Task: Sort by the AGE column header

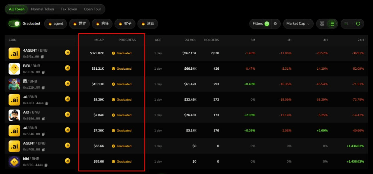Action: [158, 40]
